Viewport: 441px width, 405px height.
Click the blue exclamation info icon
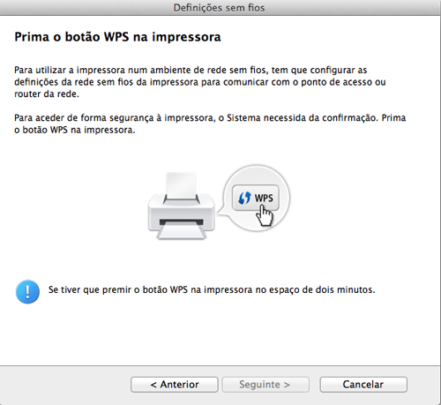27,291
